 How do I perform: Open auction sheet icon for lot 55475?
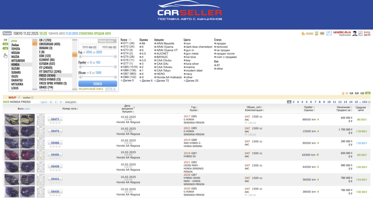click(x=41, y=131)
